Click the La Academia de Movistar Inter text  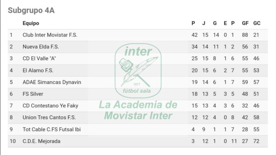[x=138, y=110]
